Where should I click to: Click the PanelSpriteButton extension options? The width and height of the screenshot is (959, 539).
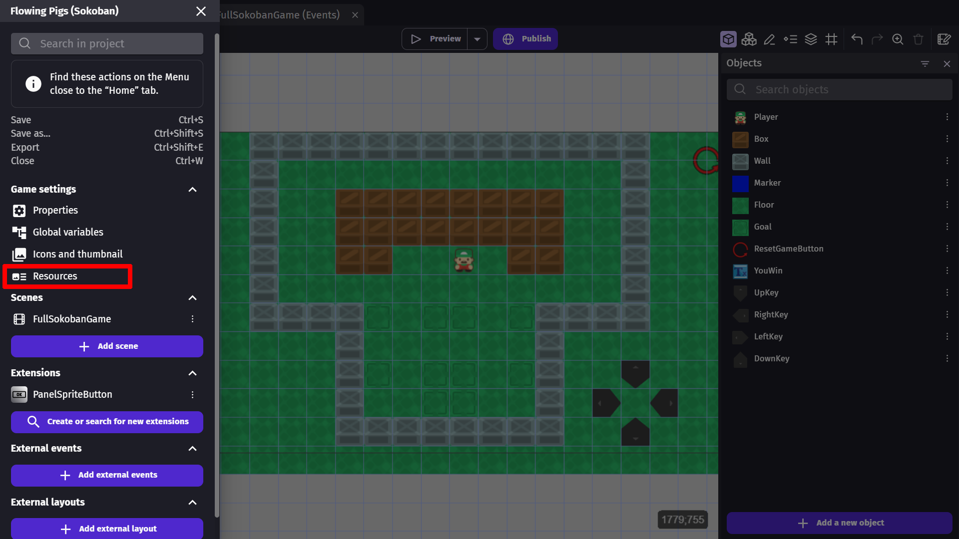[x=193, y=394]
